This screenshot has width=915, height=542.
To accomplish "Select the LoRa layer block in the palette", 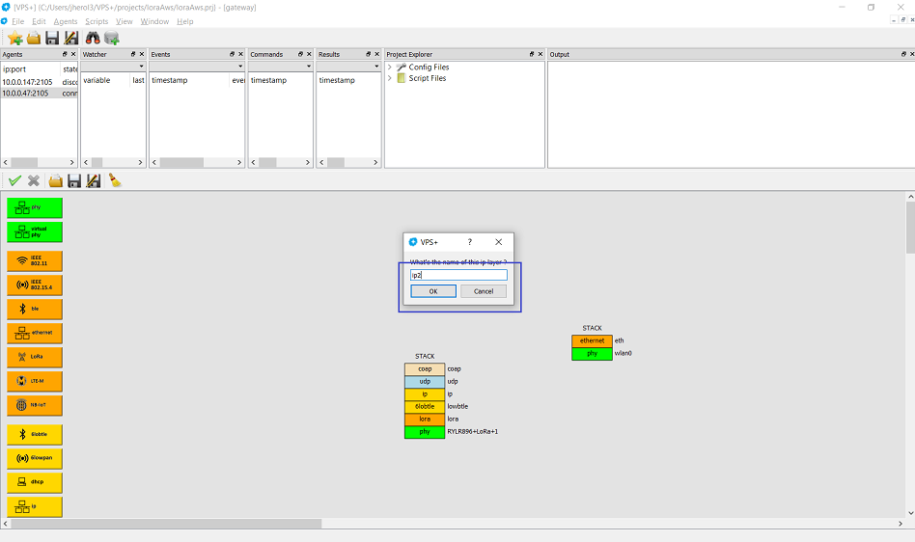I will [x=35, y=357].
